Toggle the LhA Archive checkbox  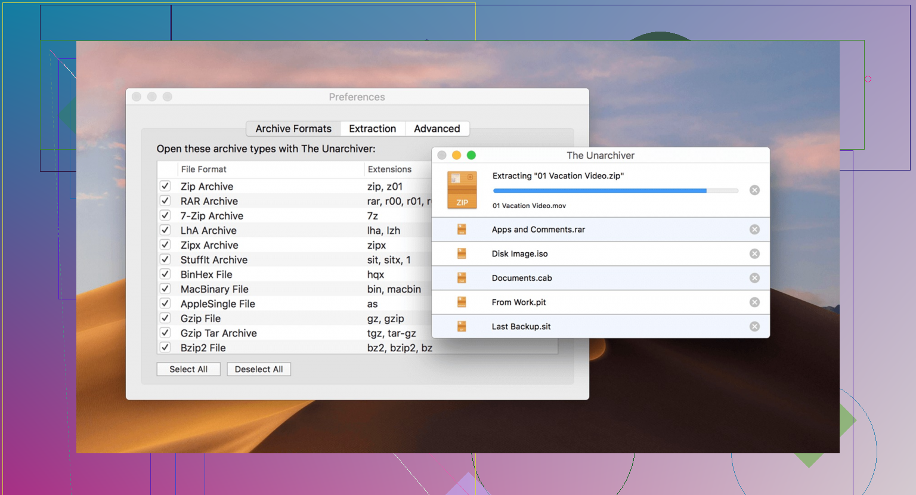point(166,230)
